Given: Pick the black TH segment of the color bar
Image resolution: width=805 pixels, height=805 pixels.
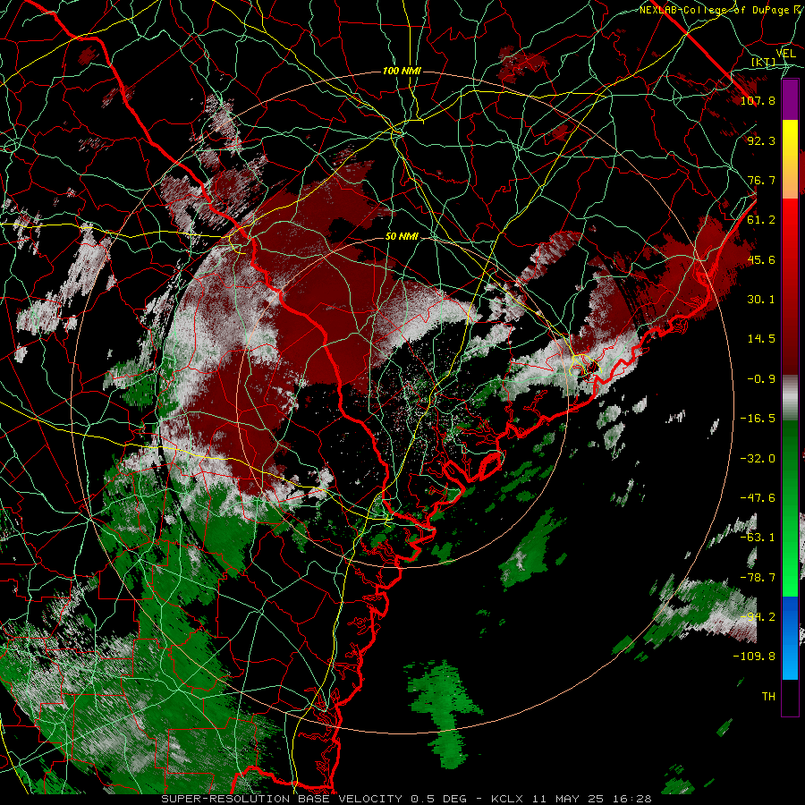Looking at the screenshot, I should (x=790, y=698).
